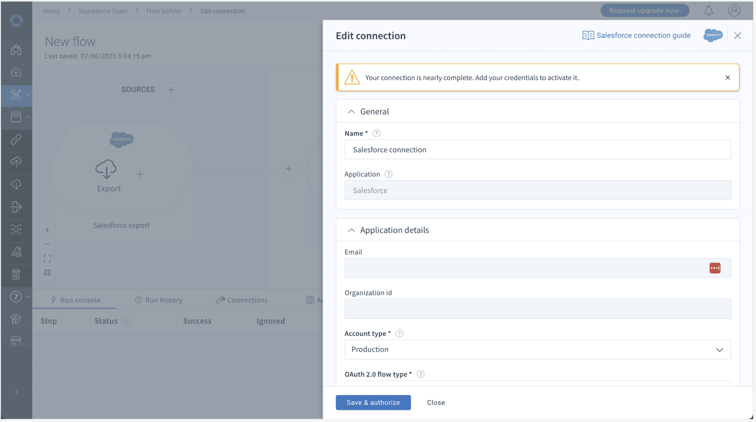Open the API tokens lock icon in sidebar

[x=16, y=252]
